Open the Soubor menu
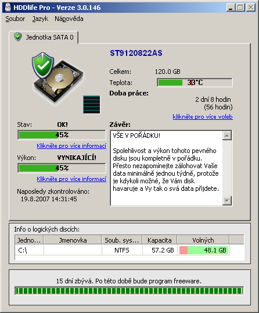The width and height of the screenshot is (259, 313). click(15, 19)
